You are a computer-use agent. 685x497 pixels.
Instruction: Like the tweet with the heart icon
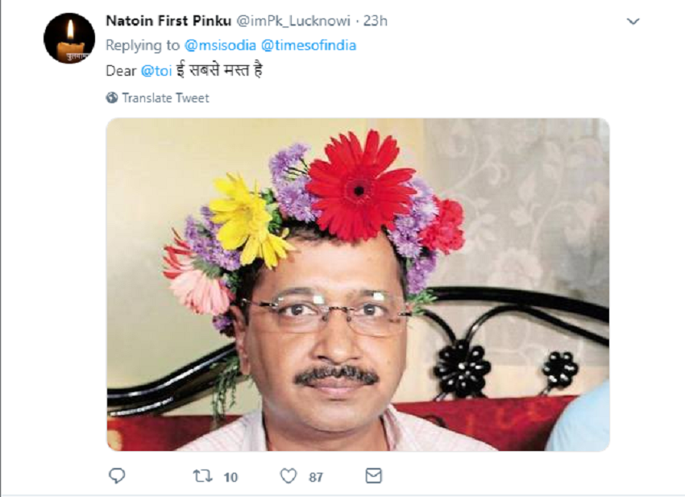[289, 476]
